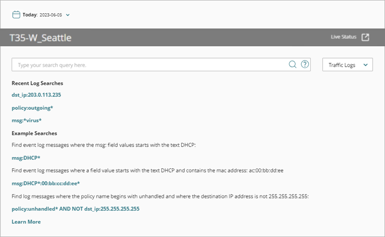Click the magnifying glass search icon

click(293, 65)
